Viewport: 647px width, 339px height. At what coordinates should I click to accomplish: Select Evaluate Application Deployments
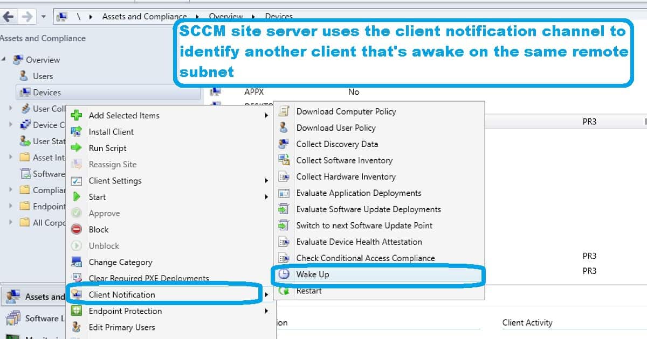pyautogui.click(x=359, y=193)
